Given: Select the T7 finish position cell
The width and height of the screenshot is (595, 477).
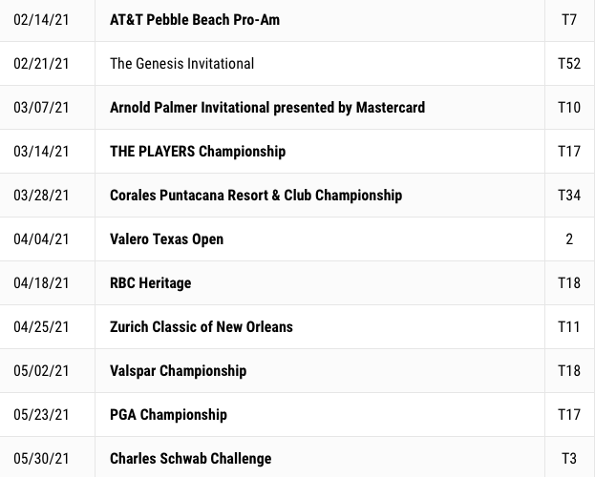Looking at the screenshot, I should point(569,20).
